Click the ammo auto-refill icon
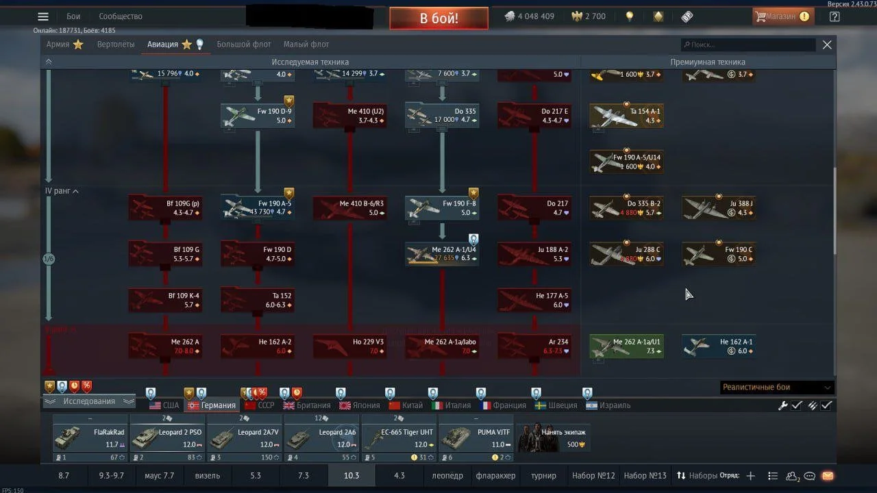The height and width of the screenshot is (493, 877). (x=812, y=405)
